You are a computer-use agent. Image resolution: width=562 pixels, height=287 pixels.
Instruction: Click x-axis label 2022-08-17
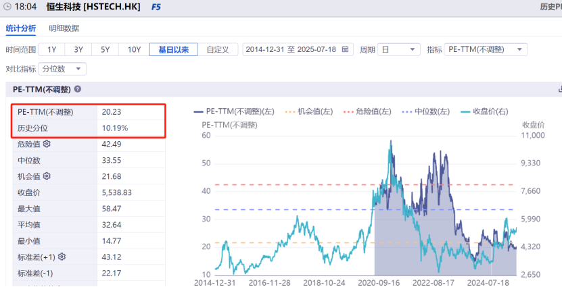(434, 283)
